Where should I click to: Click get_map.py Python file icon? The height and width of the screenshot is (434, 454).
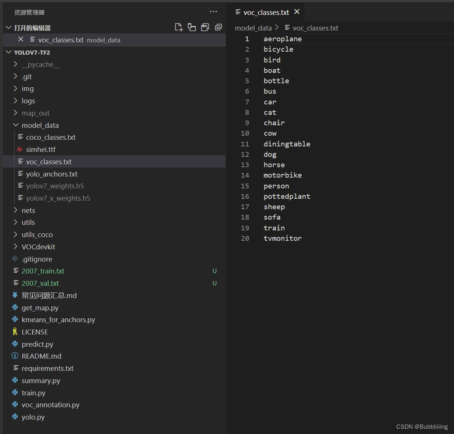pyautogui.click(x=15, y=307)
